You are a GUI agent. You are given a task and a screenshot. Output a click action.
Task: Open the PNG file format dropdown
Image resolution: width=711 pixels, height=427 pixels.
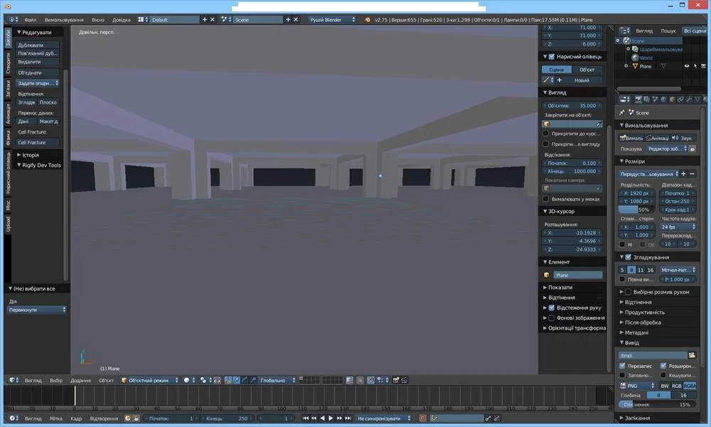click(x=638, y=386)
